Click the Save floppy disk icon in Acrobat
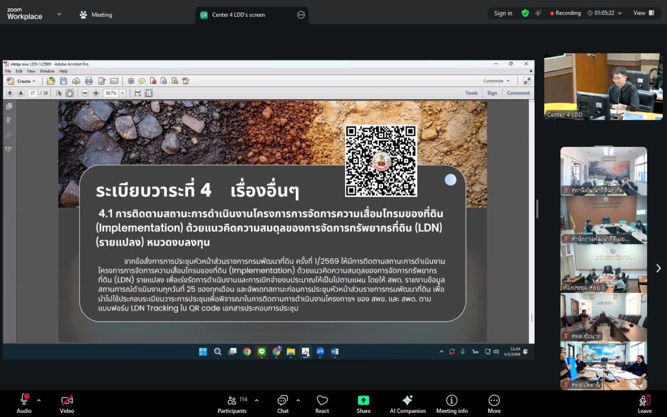The height and width of the screenshot is (417, 667). click(64, 81)
